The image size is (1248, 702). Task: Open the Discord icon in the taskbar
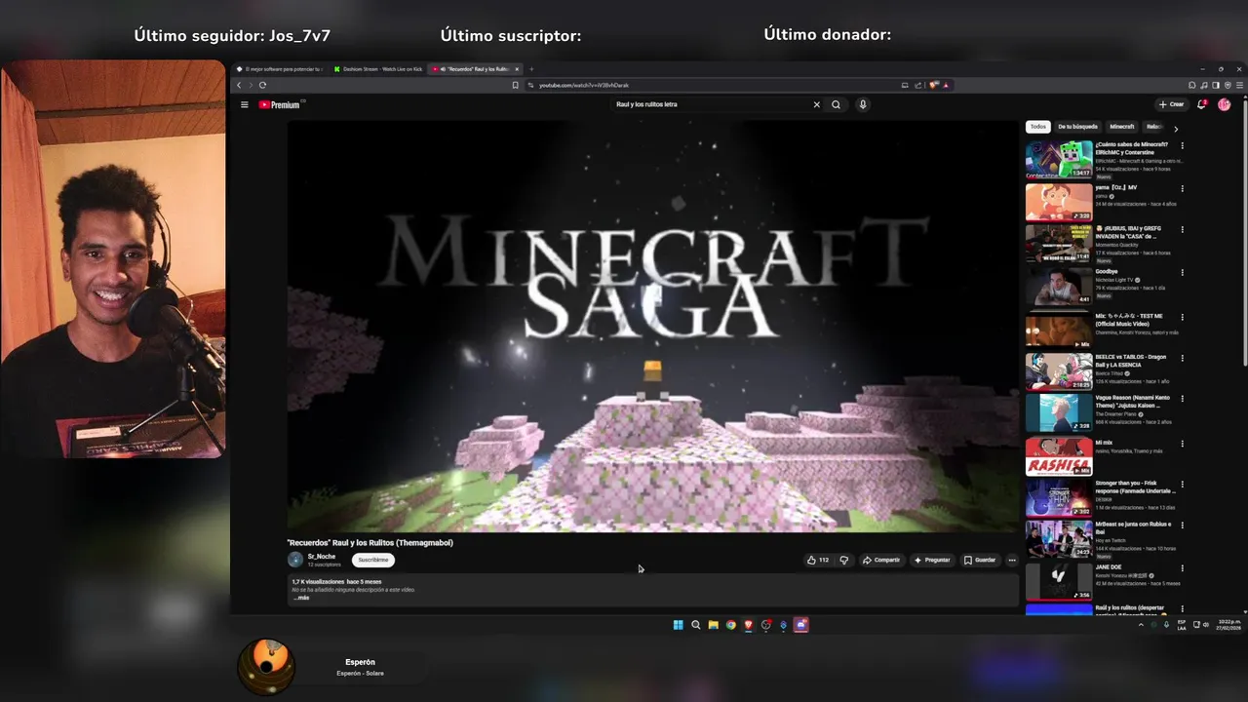point(800,625)
